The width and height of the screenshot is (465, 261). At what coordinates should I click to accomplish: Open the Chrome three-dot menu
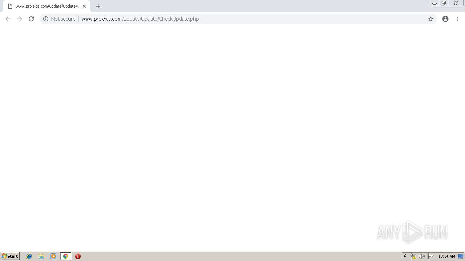[x=457, y=19]
